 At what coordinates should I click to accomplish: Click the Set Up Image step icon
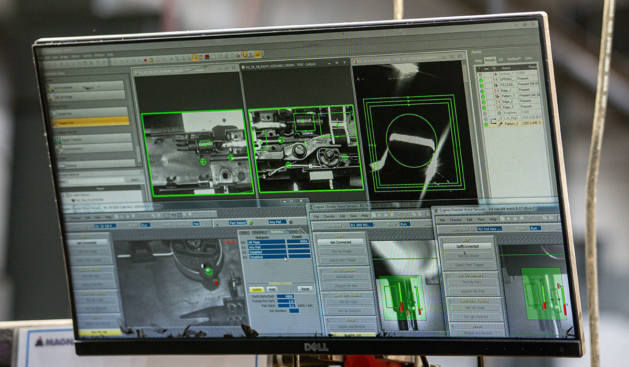tap(51, 96)
